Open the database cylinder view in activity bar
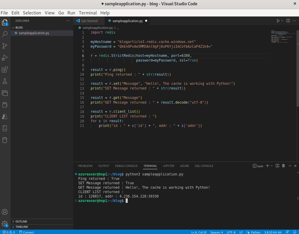Image resolution: width=299 pixels, height=234 pixels. [5, 140]
